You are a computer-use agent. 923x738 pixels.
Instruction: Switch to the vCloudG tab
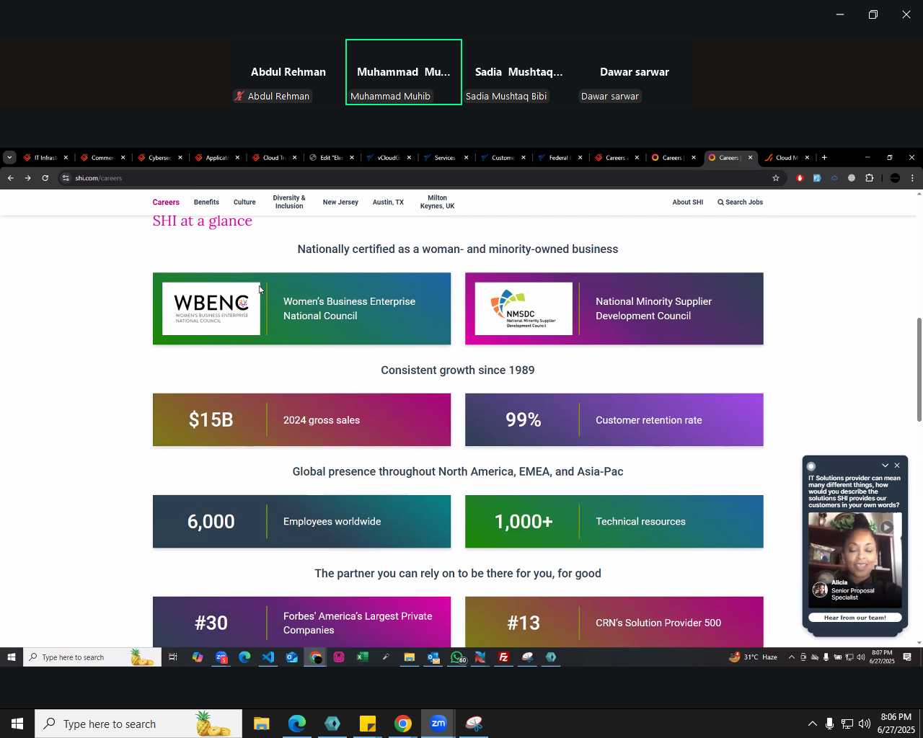coord(389,158)
